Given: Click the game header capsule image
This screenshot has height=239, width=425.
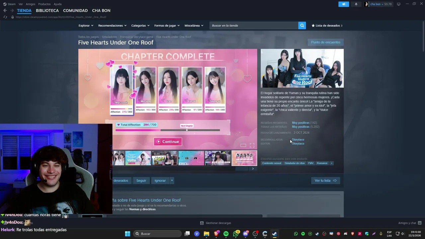Looking at the screenshot, I should (302, 68).
